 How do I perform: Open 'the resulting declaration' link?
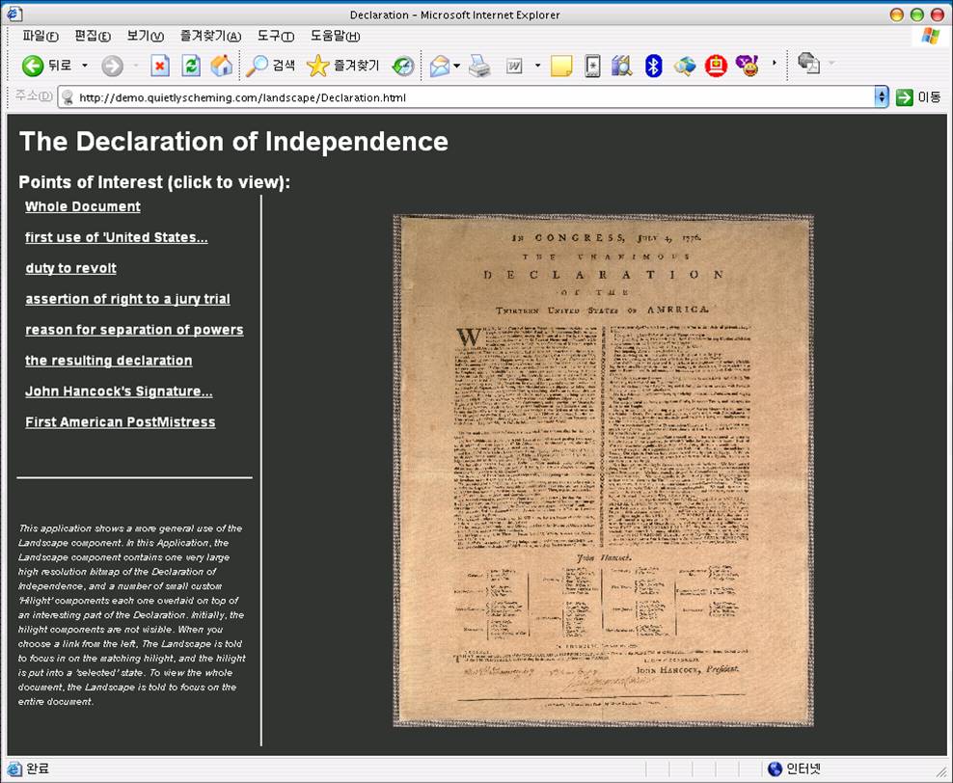[108, 361]
